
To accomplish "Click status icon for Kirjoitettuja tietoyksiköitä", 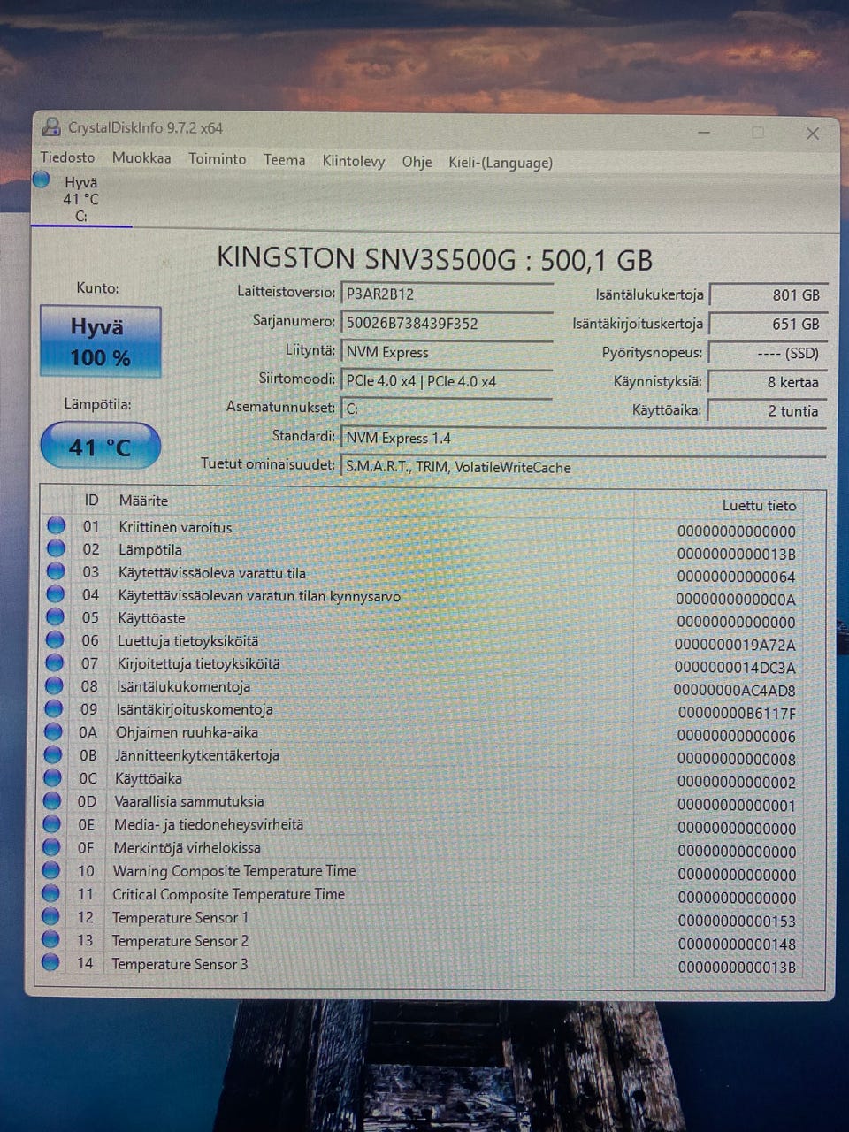I will pyautogui.click(x=54, y=662).
